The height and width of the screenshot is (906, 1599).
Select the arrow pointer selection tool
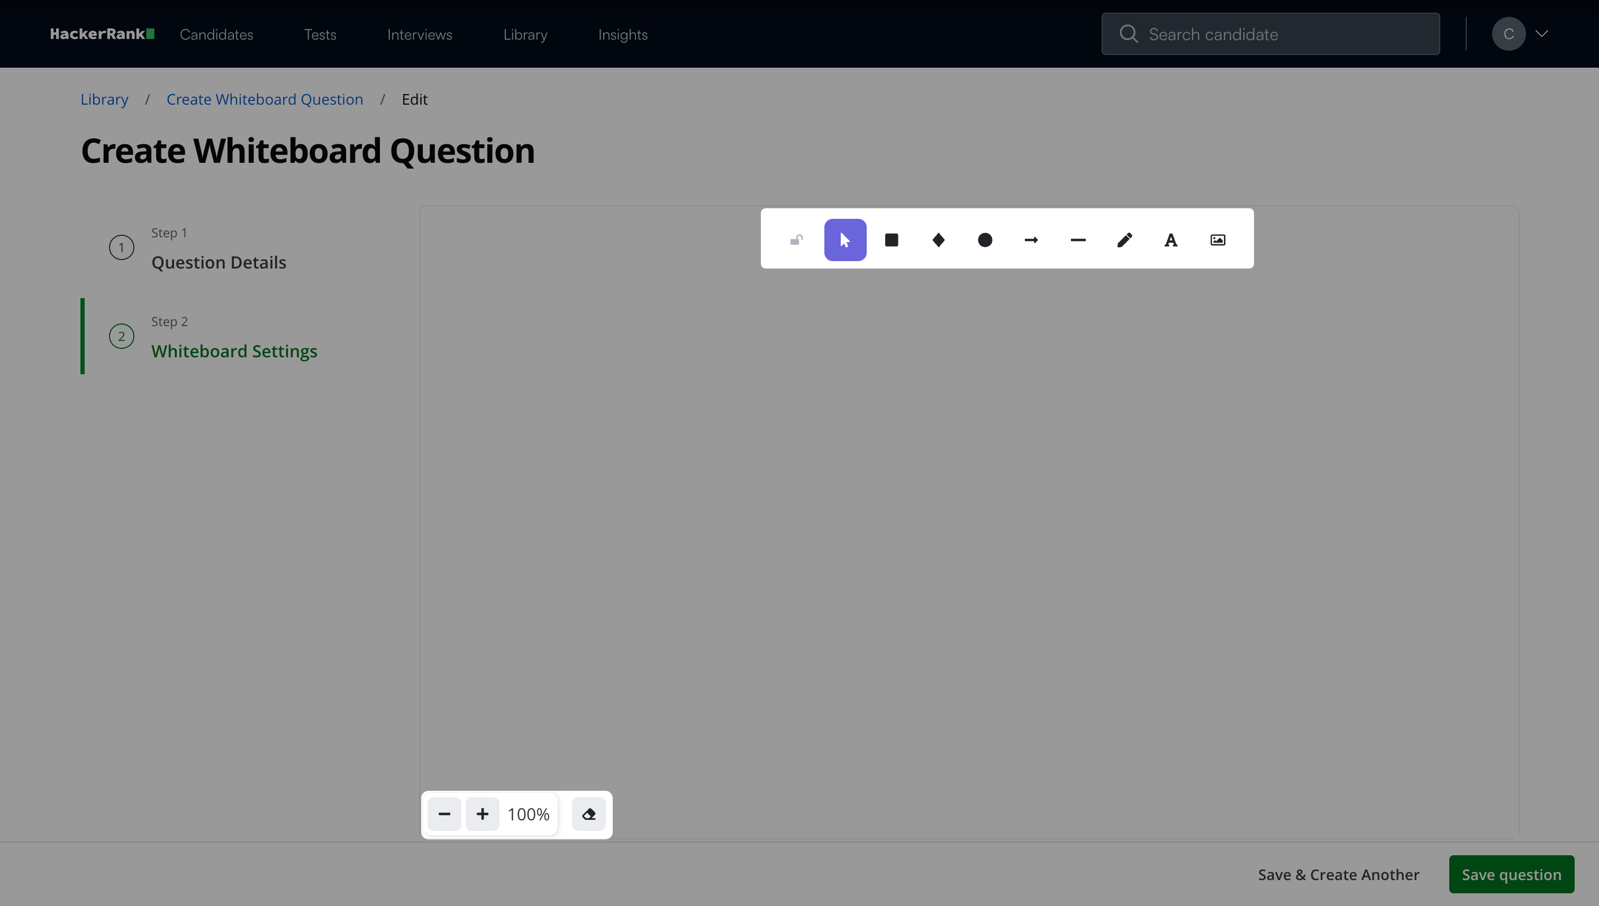(844, 240)
